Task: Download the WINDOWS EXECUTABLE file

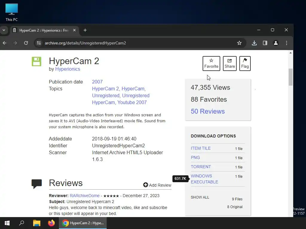Action: (x=204, y=179)
